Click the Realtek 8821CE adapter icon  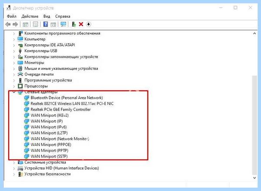(x=27, y=104)
